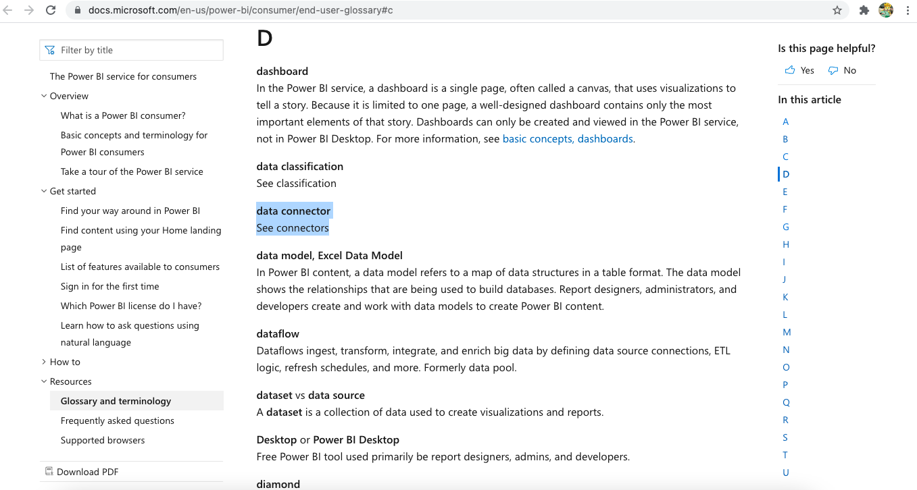This screenshot has height=490, width=917.
Task: Click the browser forward arrow
Action: 29,10
